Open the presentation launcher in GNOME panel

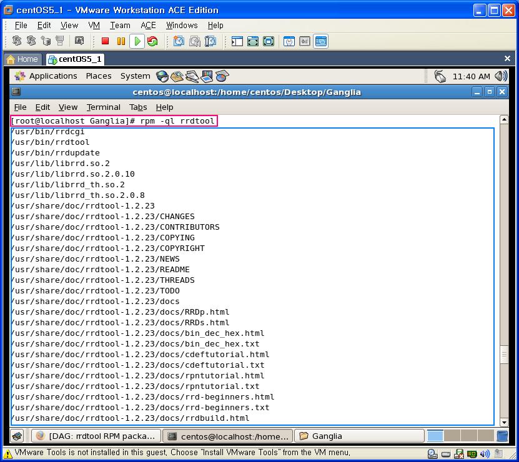click(x=207, y=76)
